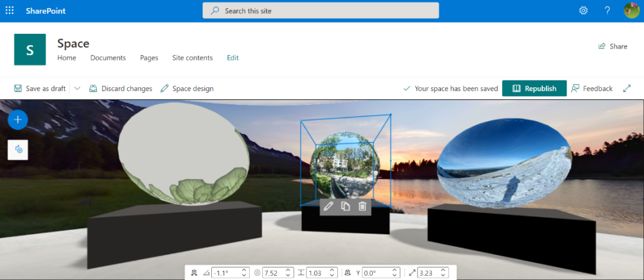
Task: Click the Republish button
Action: 535,88
